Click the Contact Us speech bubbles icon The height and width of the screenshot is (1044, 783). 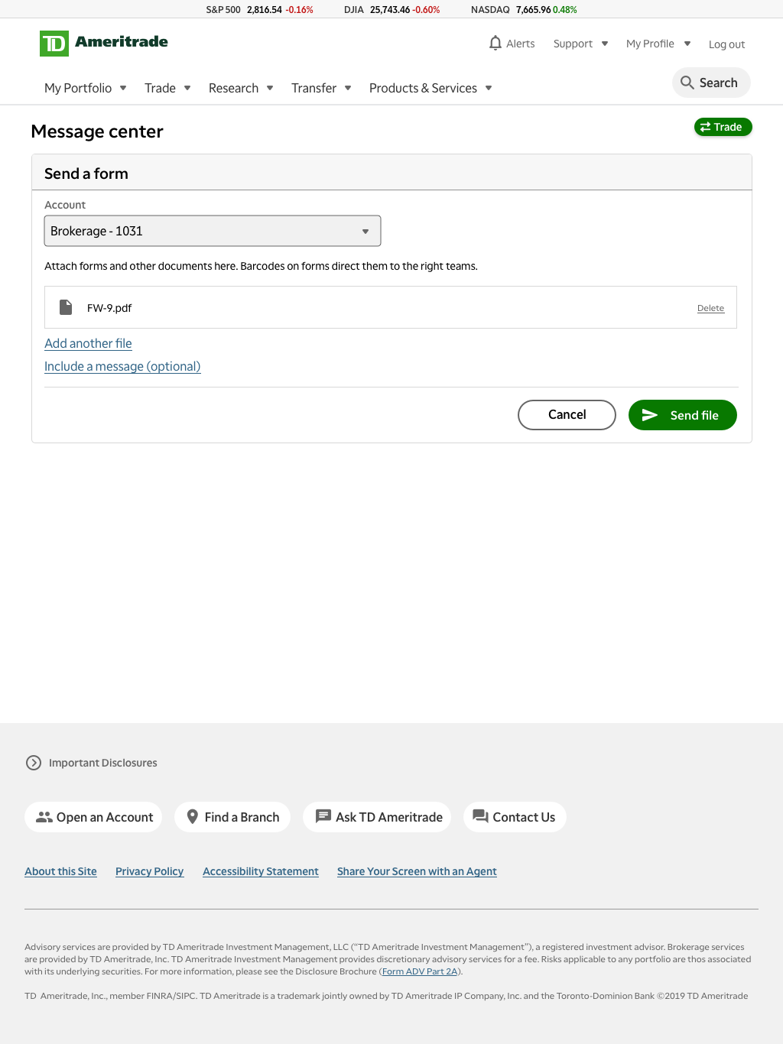pyautogui.click(x=480, y=816)
